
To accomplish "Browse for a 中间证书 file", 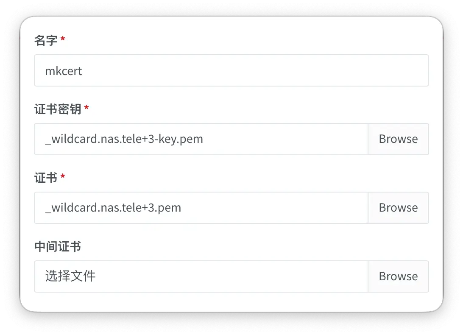I will pyautogui.click(x=398, y=276).
